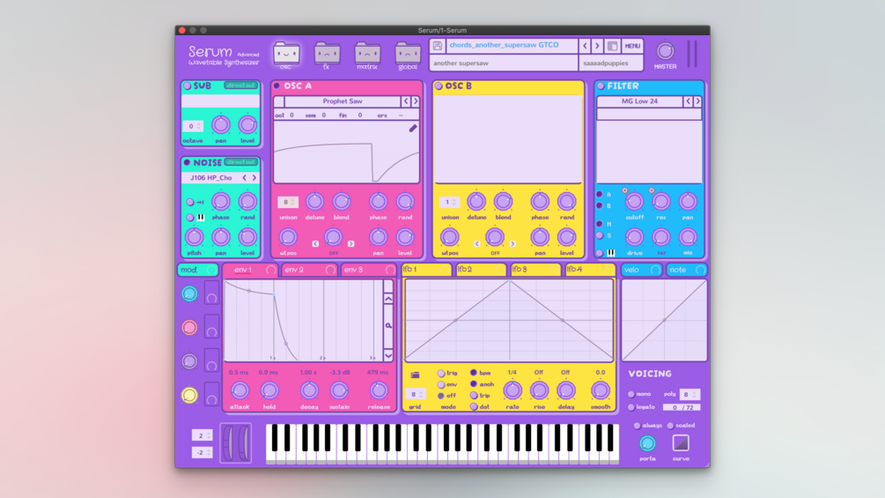Go to previous preset arrow
The image size is (885, 498).
tap(586, 46)
